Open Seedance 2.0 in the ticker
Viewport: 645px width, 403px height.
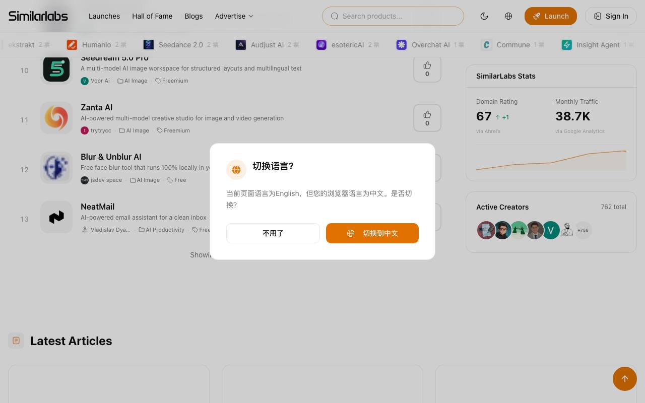[x=181, y=45]
